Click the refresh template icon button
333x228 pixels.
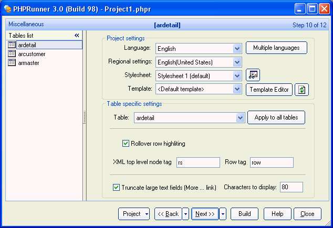pos(301,90)
